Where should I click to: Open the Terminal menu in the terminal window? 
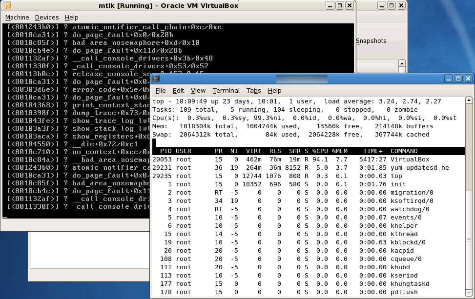point(226,91)
